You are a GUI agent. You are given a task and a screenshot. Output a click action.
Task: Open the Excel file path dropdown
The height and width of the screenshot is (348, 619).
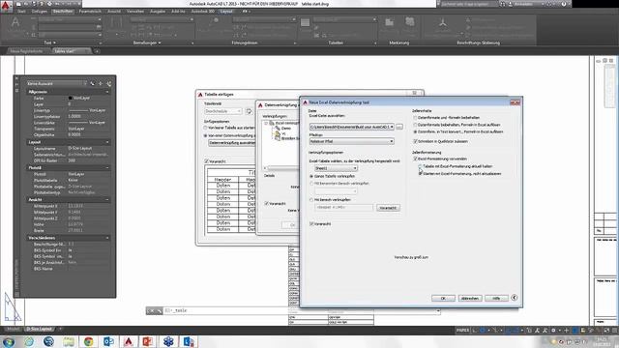pyautogui.click(x=392, y=127)
